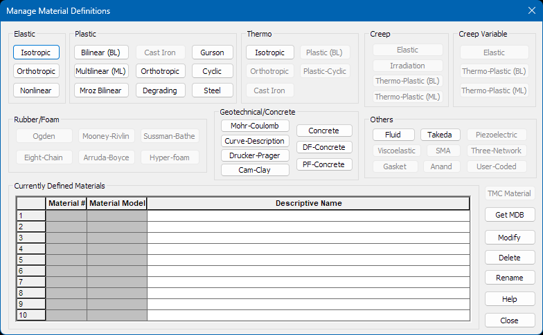Click the Elastic Isotropic material button
This screenshot has width=543, height=335.
click(36, 52)
